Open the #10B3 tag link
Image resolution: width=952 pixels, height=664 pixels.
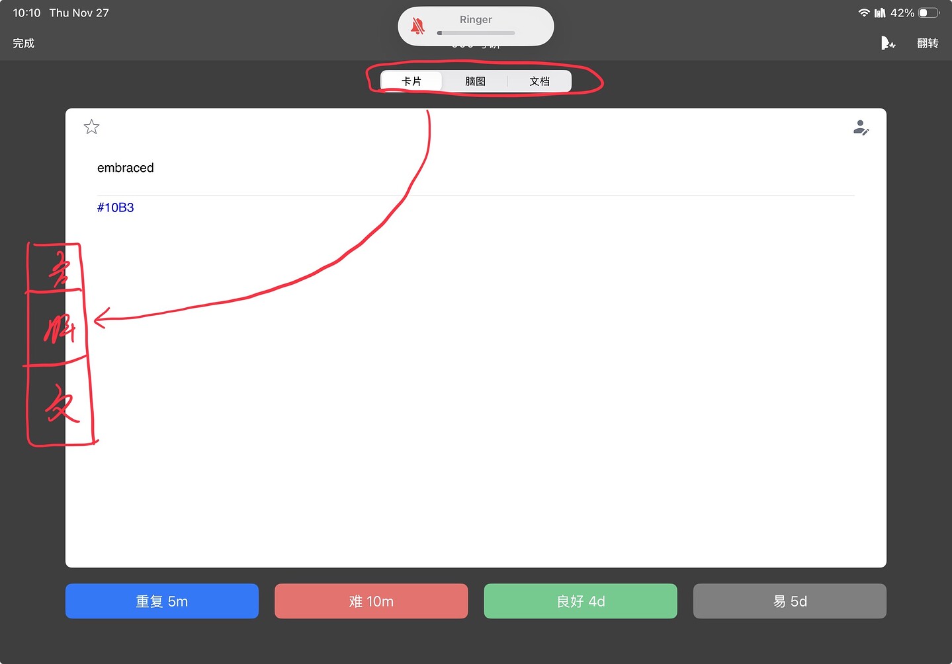click(x=116, y=207)
